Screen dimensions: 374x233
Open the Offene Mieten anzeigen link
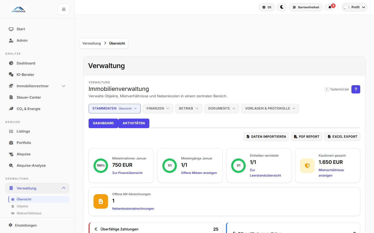[199, 173]
